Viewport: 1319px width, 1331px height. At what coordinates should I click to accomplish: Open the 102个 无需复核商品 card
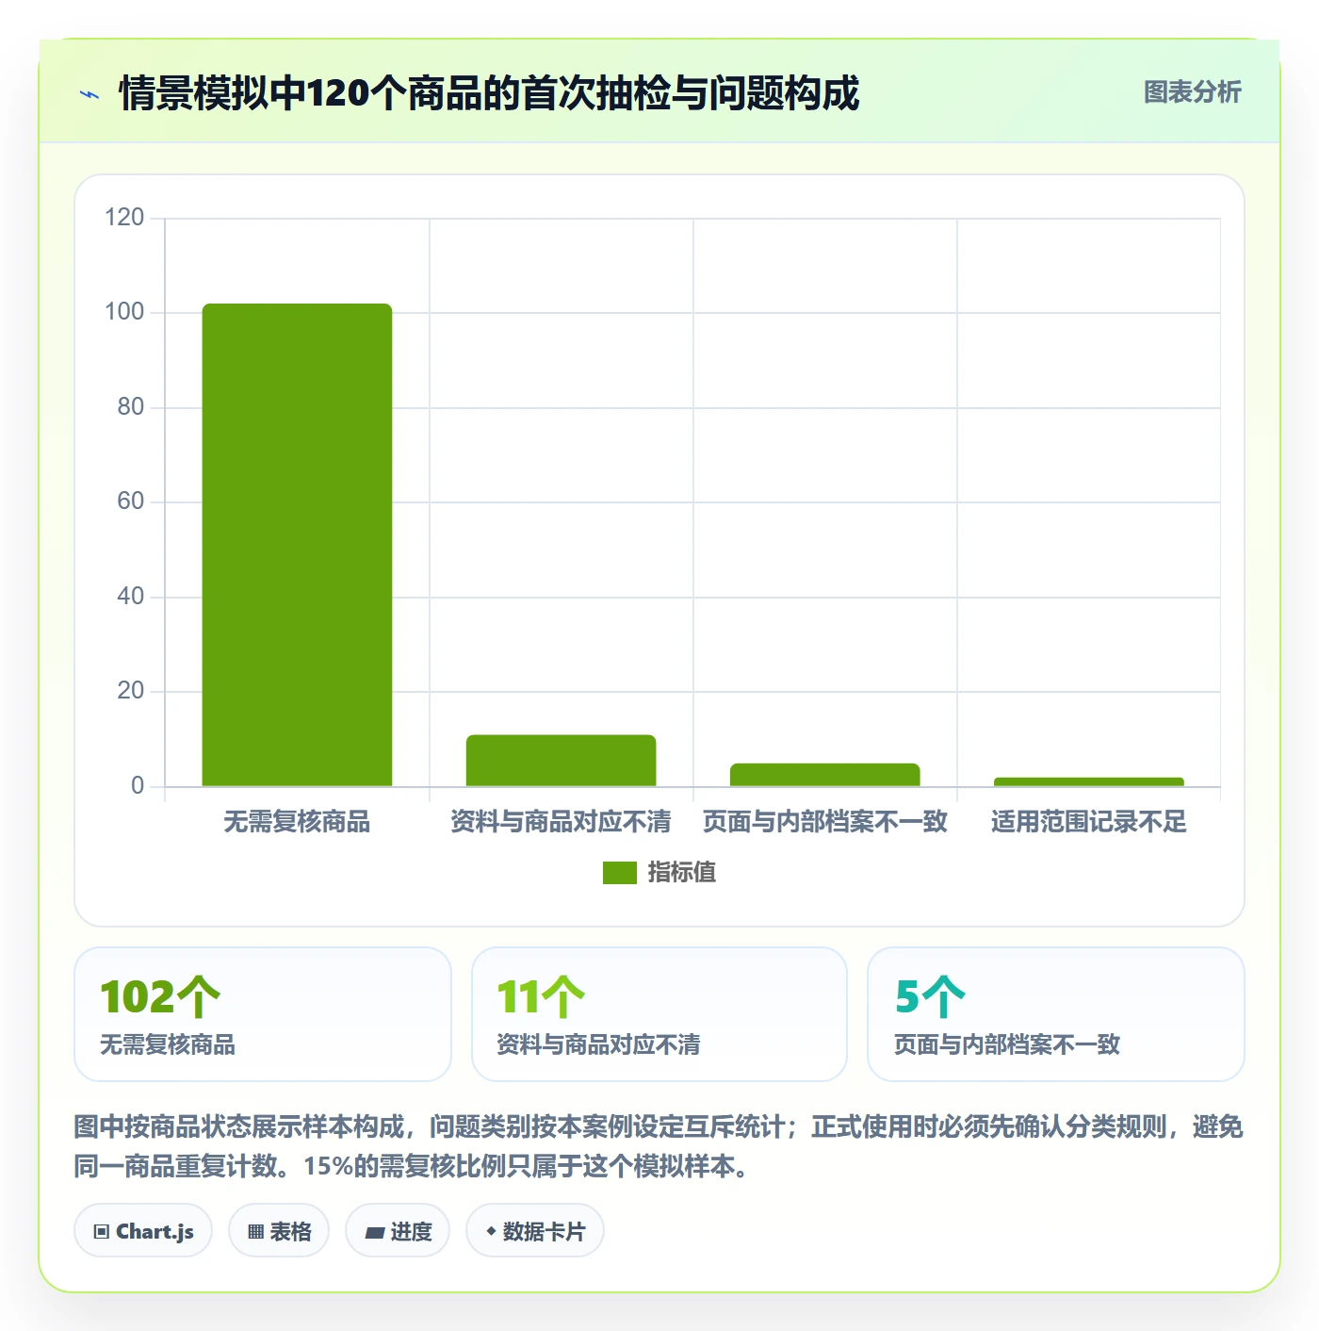pos(263,1014)
